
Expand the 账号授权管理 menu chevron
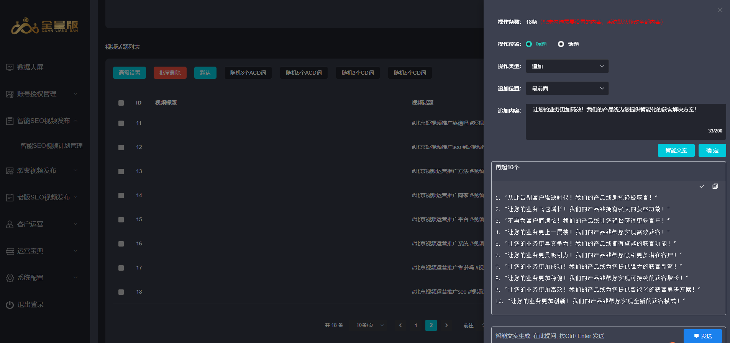[x=75, y=94]
